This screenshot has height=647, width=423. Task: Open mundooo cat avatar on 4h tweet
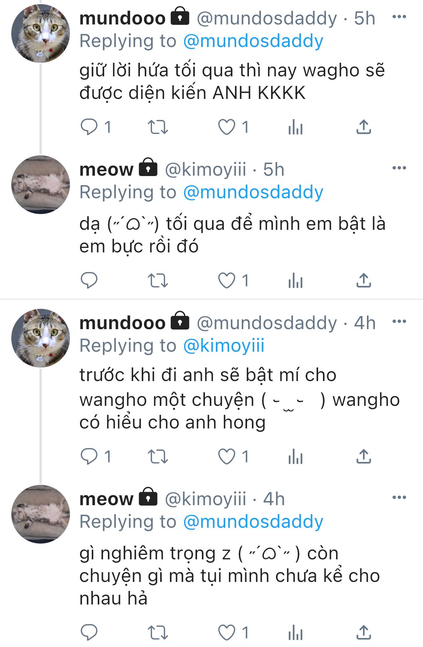pyautogui.click(x=41, y=338)
